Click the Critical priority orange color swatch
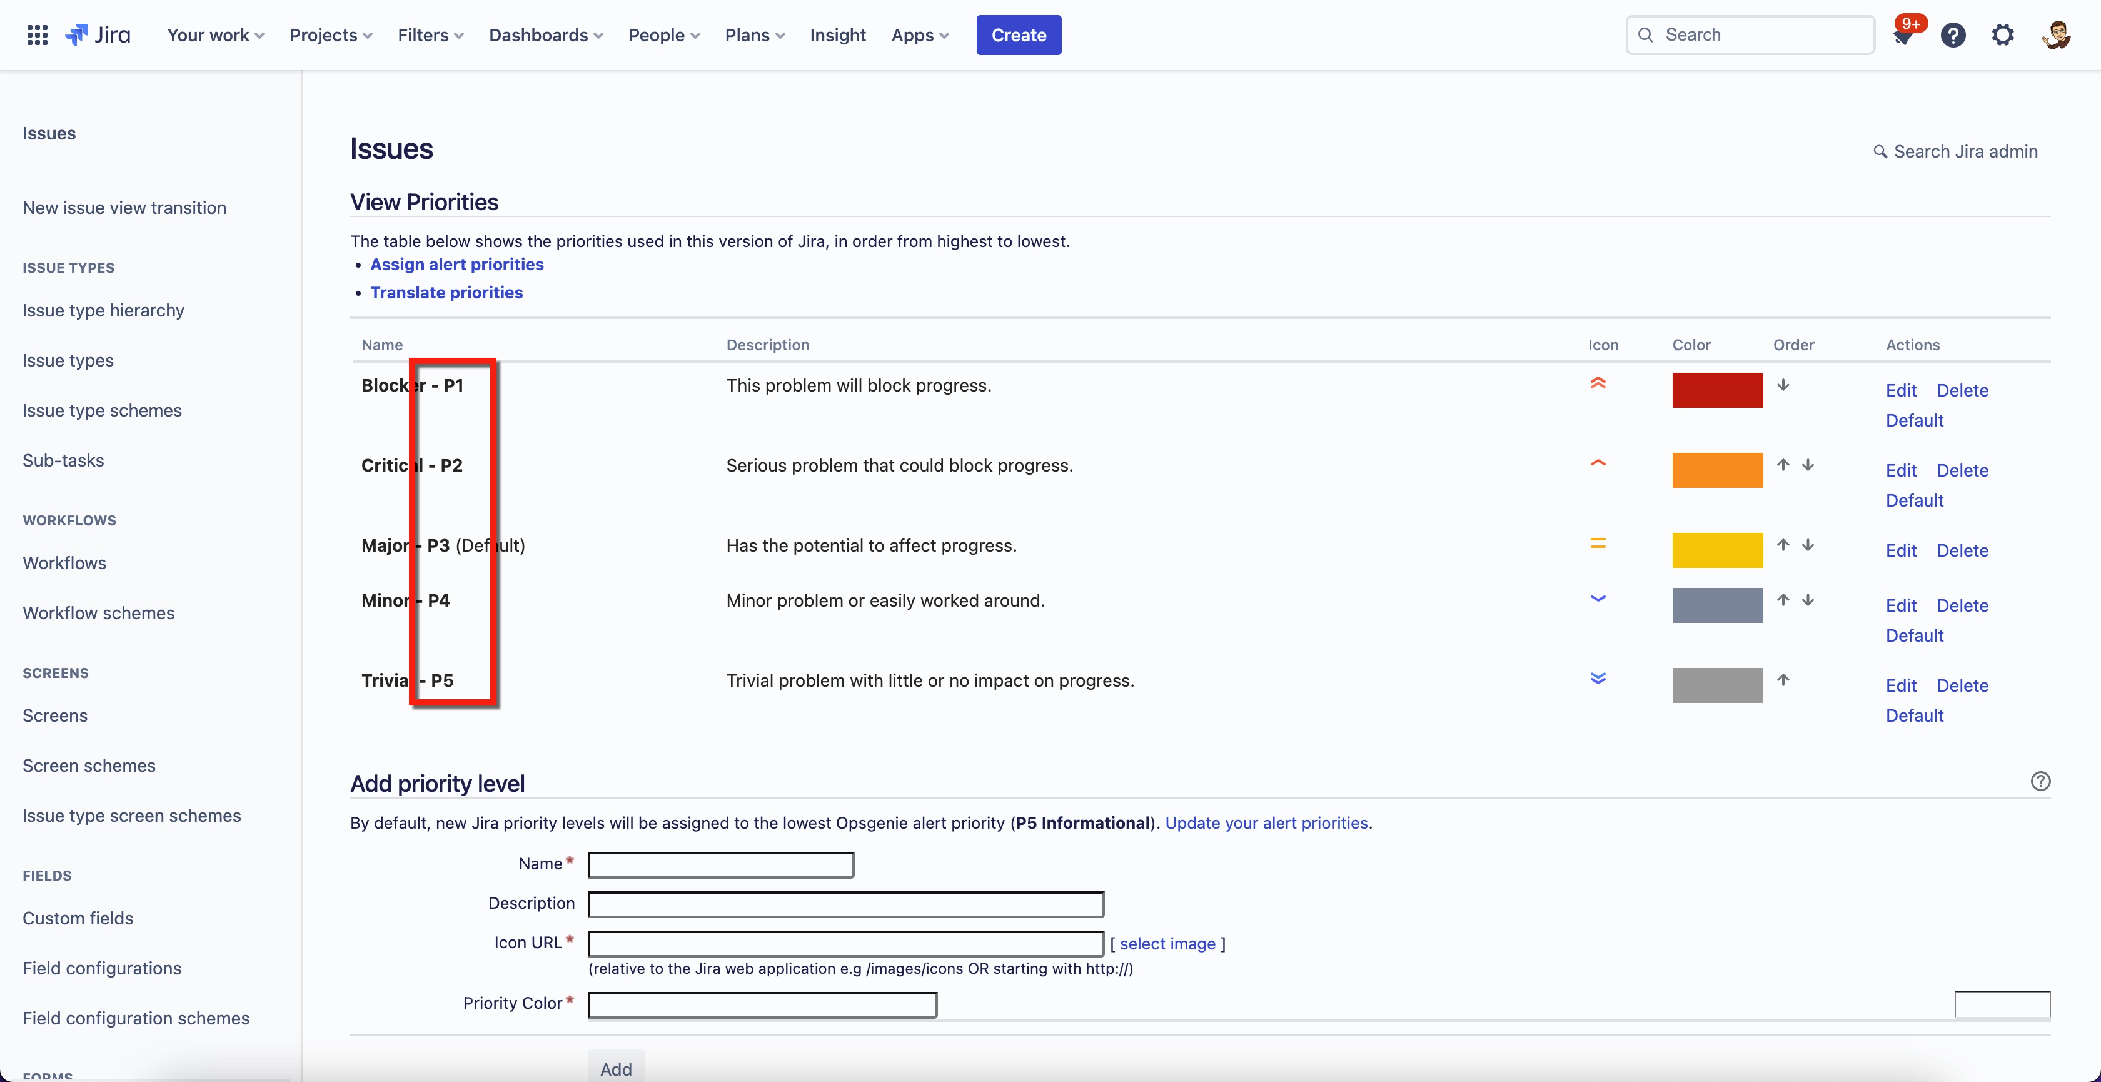The width and height of the screenshot is (2101, 1082). [x=1717, y=469]
